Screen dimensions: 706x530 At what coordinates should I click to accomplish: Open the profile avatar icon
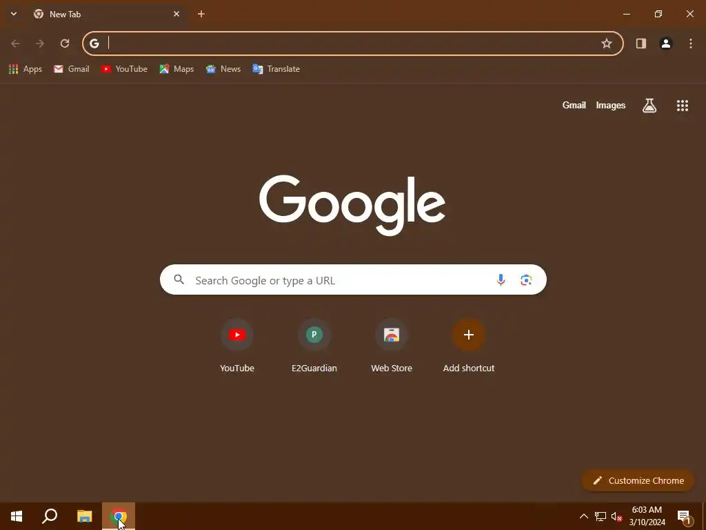[665, 43]
